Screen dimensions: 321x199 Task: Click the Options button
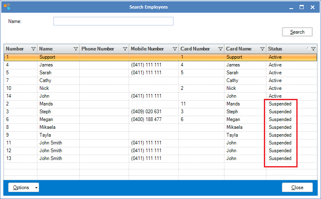click(21, 188)
